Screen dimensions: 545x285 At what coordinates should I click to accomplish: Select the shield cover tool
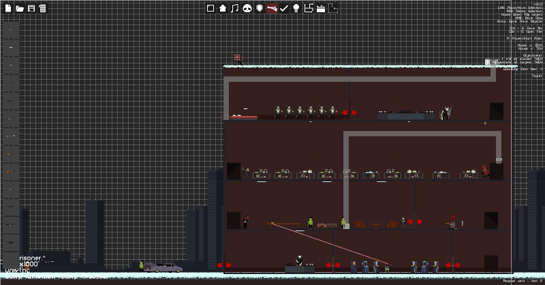click(260, 8)
